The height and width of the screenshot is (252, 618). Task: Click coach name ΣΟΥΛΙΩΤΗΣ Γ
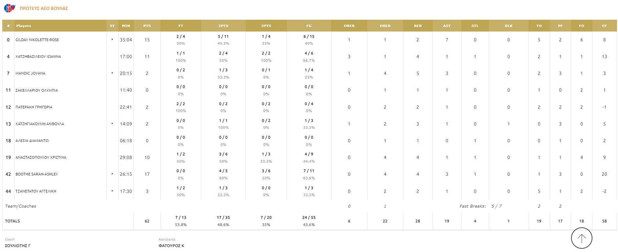[18, 246]
